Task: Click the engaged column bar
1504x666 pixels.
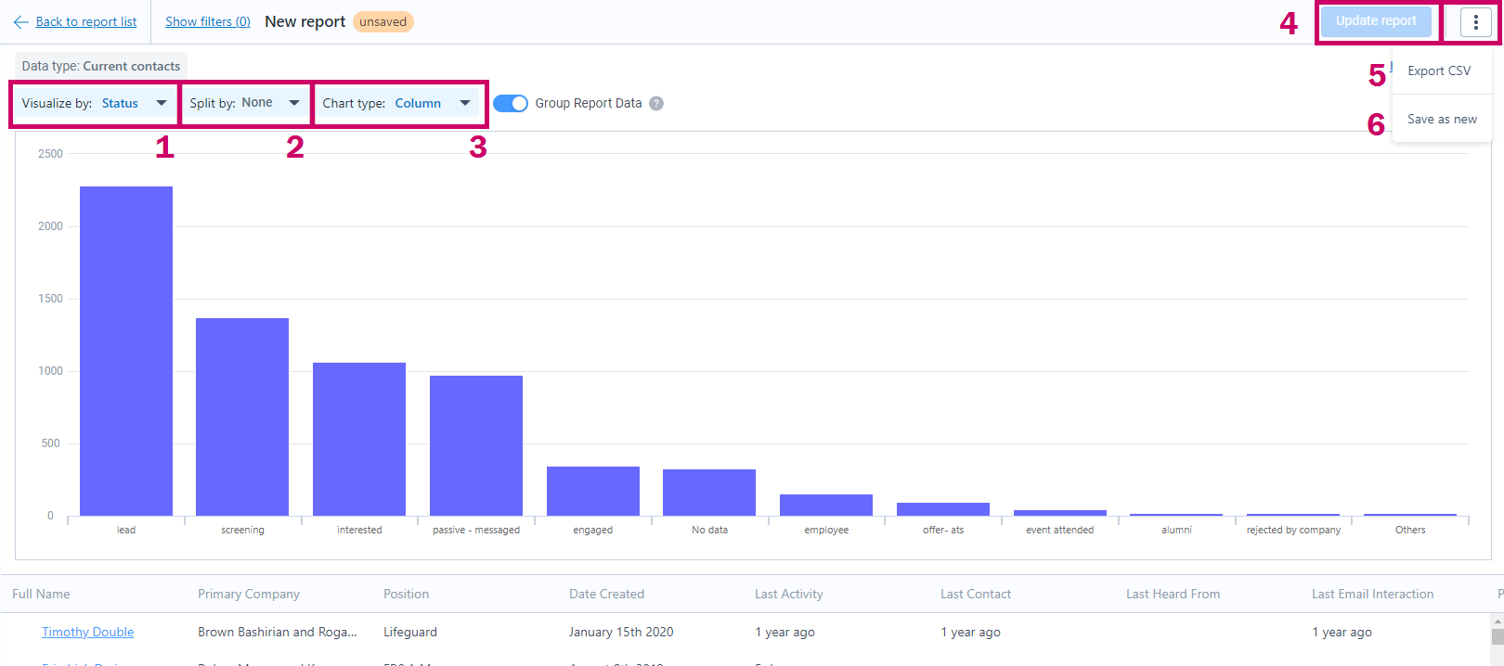Action: coord(593,492)
